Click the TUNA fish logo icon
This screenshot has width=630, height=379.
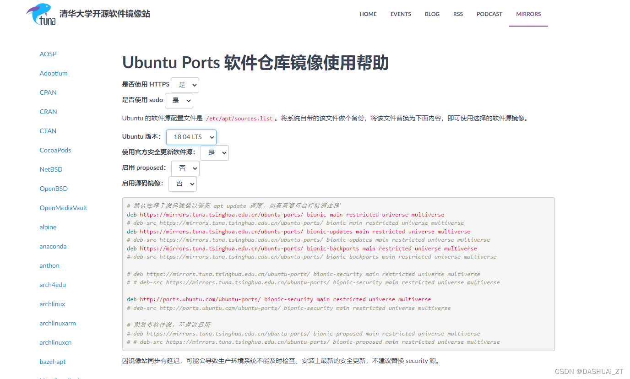(x=41, y=14)
